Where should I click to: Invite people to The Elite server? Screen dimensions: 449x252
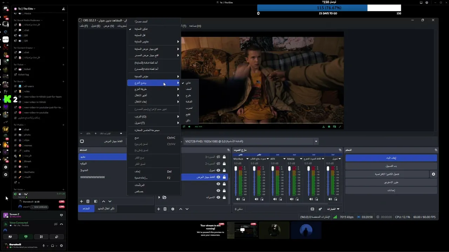tap(63, 9)
